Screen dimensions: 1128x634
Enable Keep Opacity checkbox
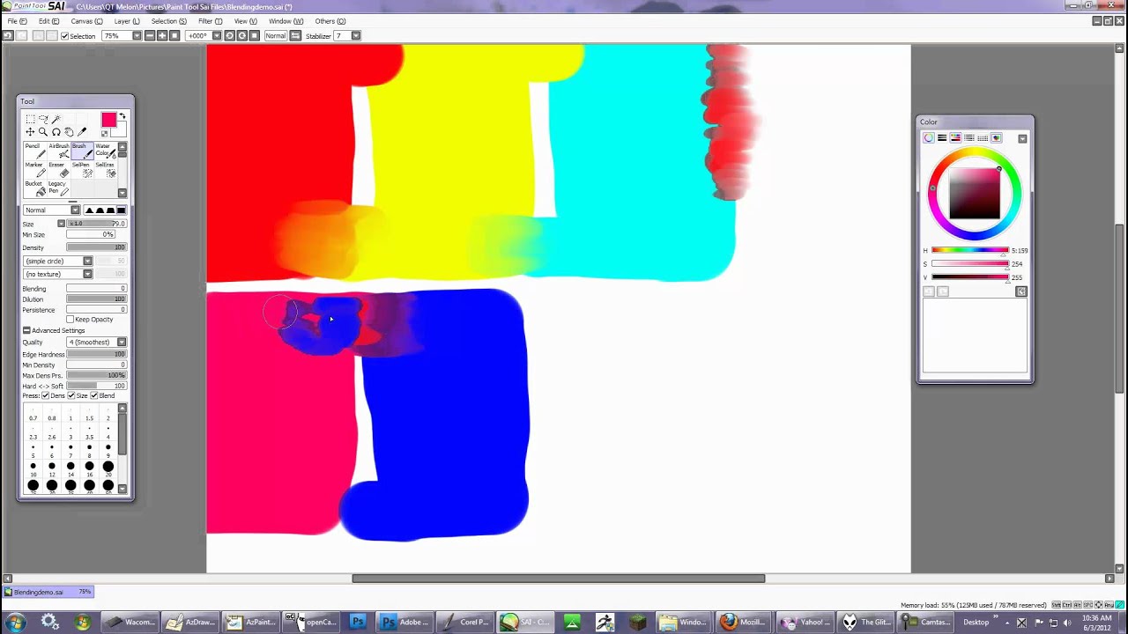coord(70,320)
